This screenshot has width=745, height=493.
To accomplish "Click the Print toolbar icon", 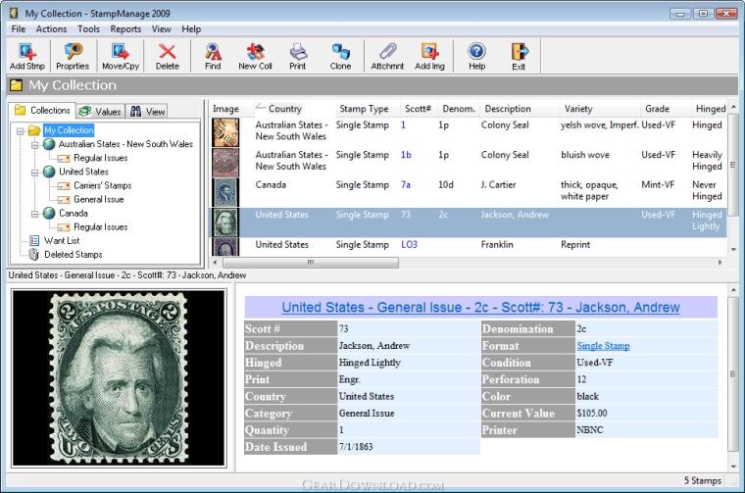I will click(298, 56).
